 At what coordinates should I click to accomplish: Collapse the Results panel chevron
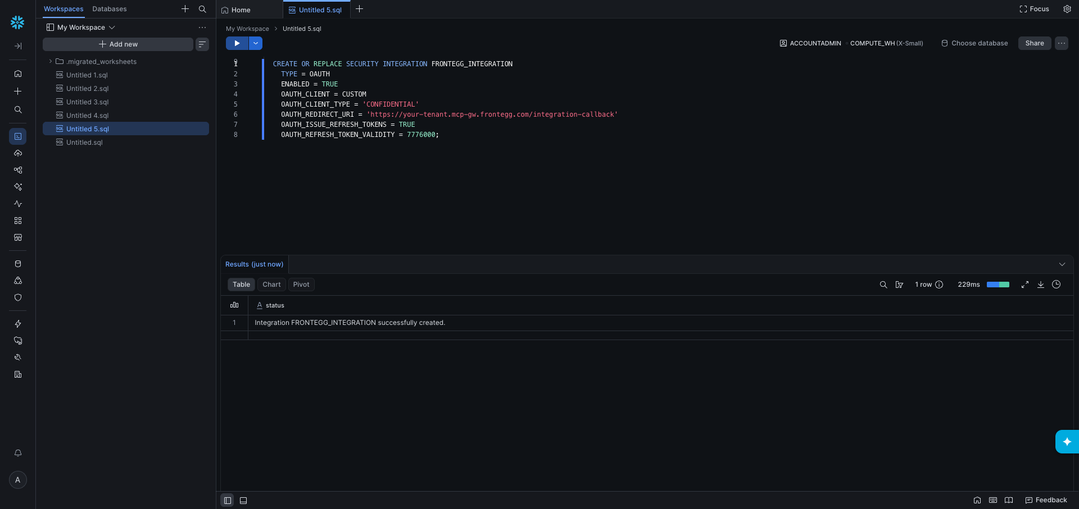[1062, 264]
